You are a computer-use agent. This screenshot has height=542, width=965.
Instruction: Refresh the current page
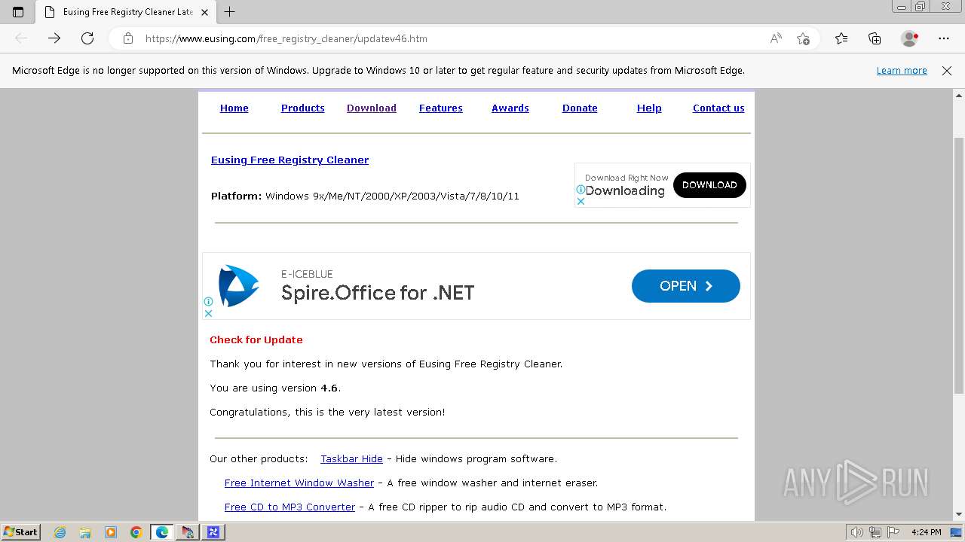tap(87, 38)
